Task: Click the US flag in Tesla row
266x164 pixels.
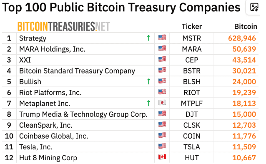Action: pos(162,146)
